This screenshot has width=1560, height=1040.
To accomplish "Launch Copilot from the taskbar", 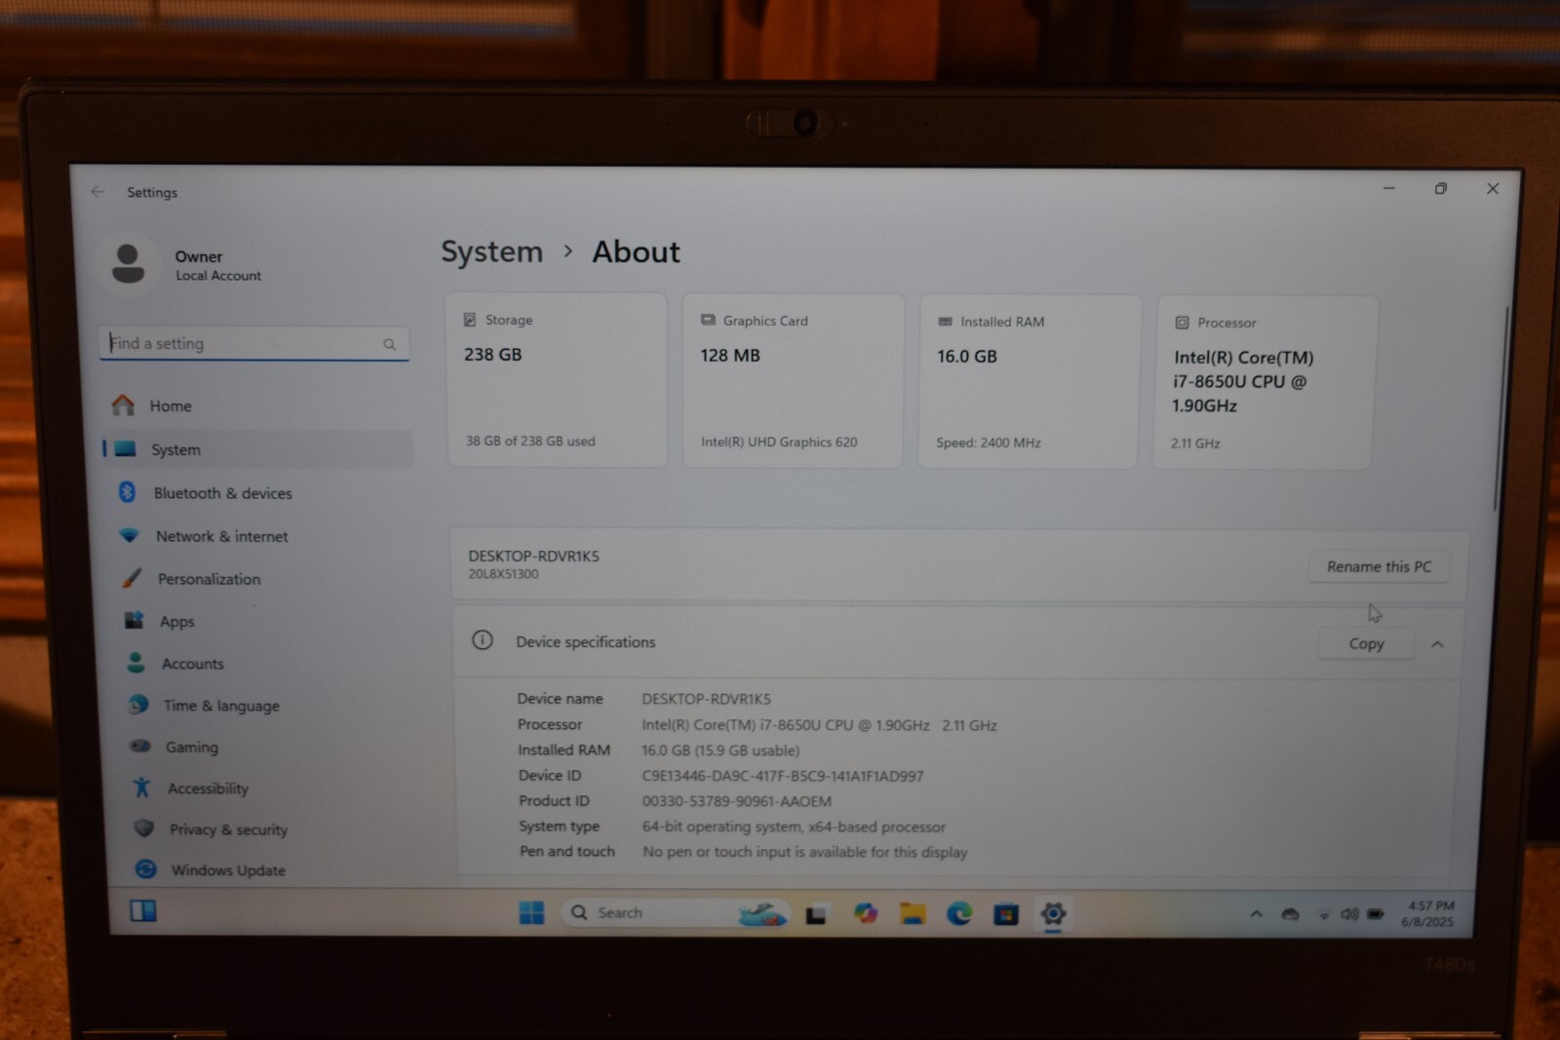I will tap(866, 913).
